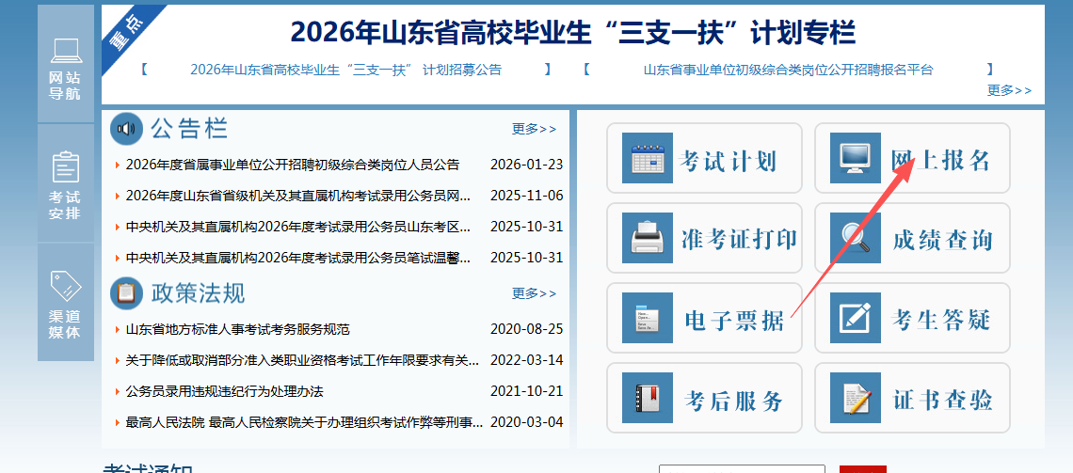Click the 电子票据 window icon
The width and height of the screenshot is (1073, 473).
pos(648,319)
